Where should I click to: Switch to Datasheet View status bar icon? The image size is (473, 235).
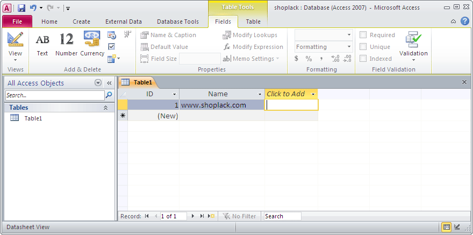click(447, 227)
